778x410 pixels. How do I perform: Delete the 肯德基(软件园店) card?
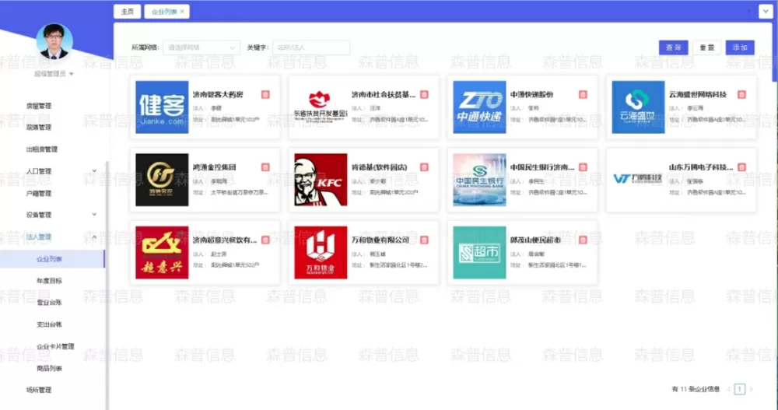point(424,167)
